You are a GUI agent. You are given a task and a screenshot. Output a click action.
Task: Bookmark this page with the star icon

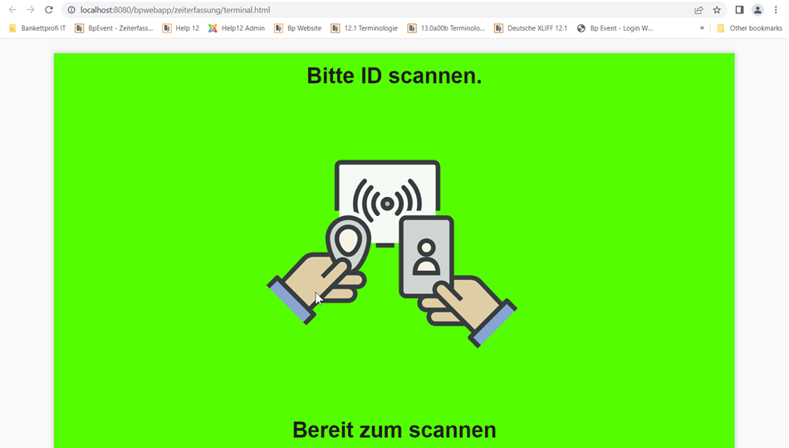click(717, 10)
